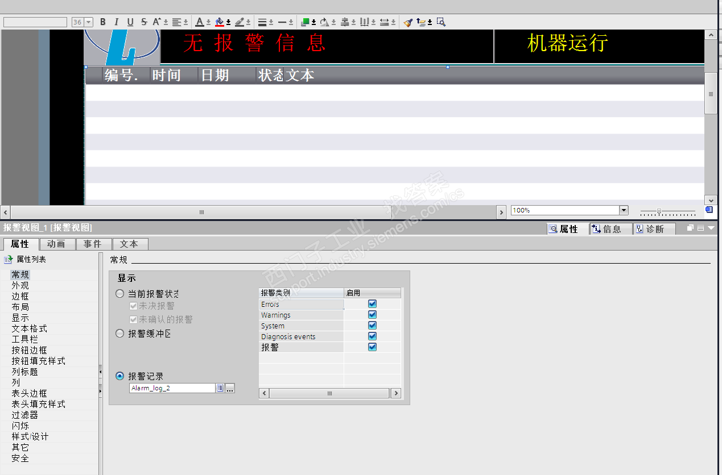The width and height of the screenshot is (722, 475).
Task: Toggle bold text formatting
Action: click(103, 22)
